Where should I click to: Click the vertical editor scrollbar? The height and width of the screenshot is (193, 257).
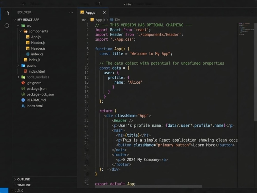pyautogui.click(x=255, y=72)
